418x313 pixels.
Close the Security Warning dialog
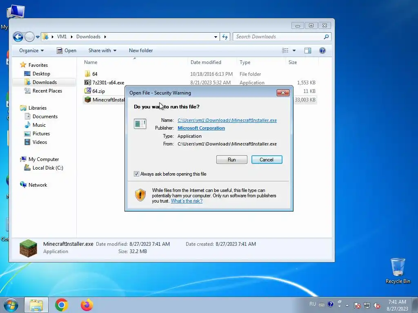click(283, 93)
